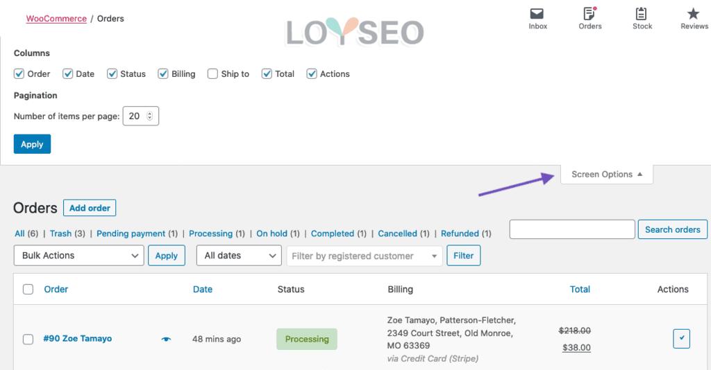This screenshot has height=370, width=711.
Task: Show Processing orders filter
Action: point(210,234)
